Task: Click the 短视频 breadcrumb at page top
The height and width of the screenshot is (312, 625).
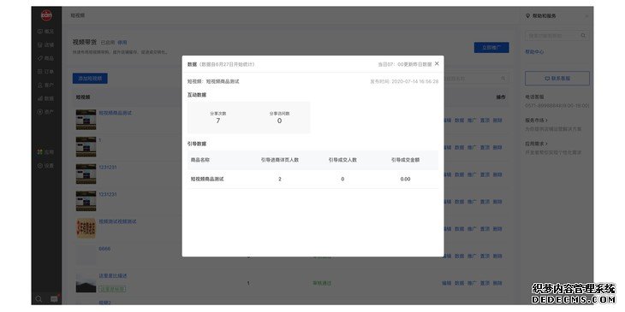Action: [78, 15]
